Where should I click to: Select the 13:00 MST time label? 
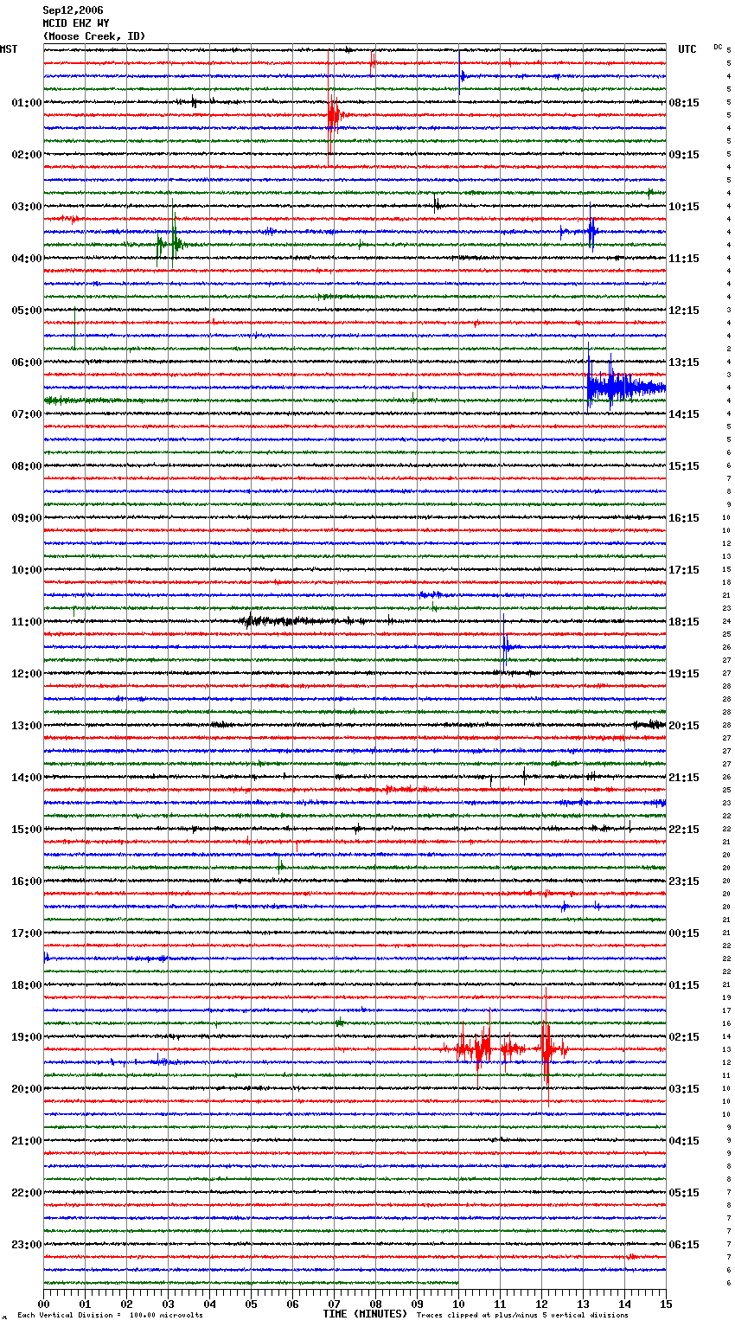[x=26, y=726]
